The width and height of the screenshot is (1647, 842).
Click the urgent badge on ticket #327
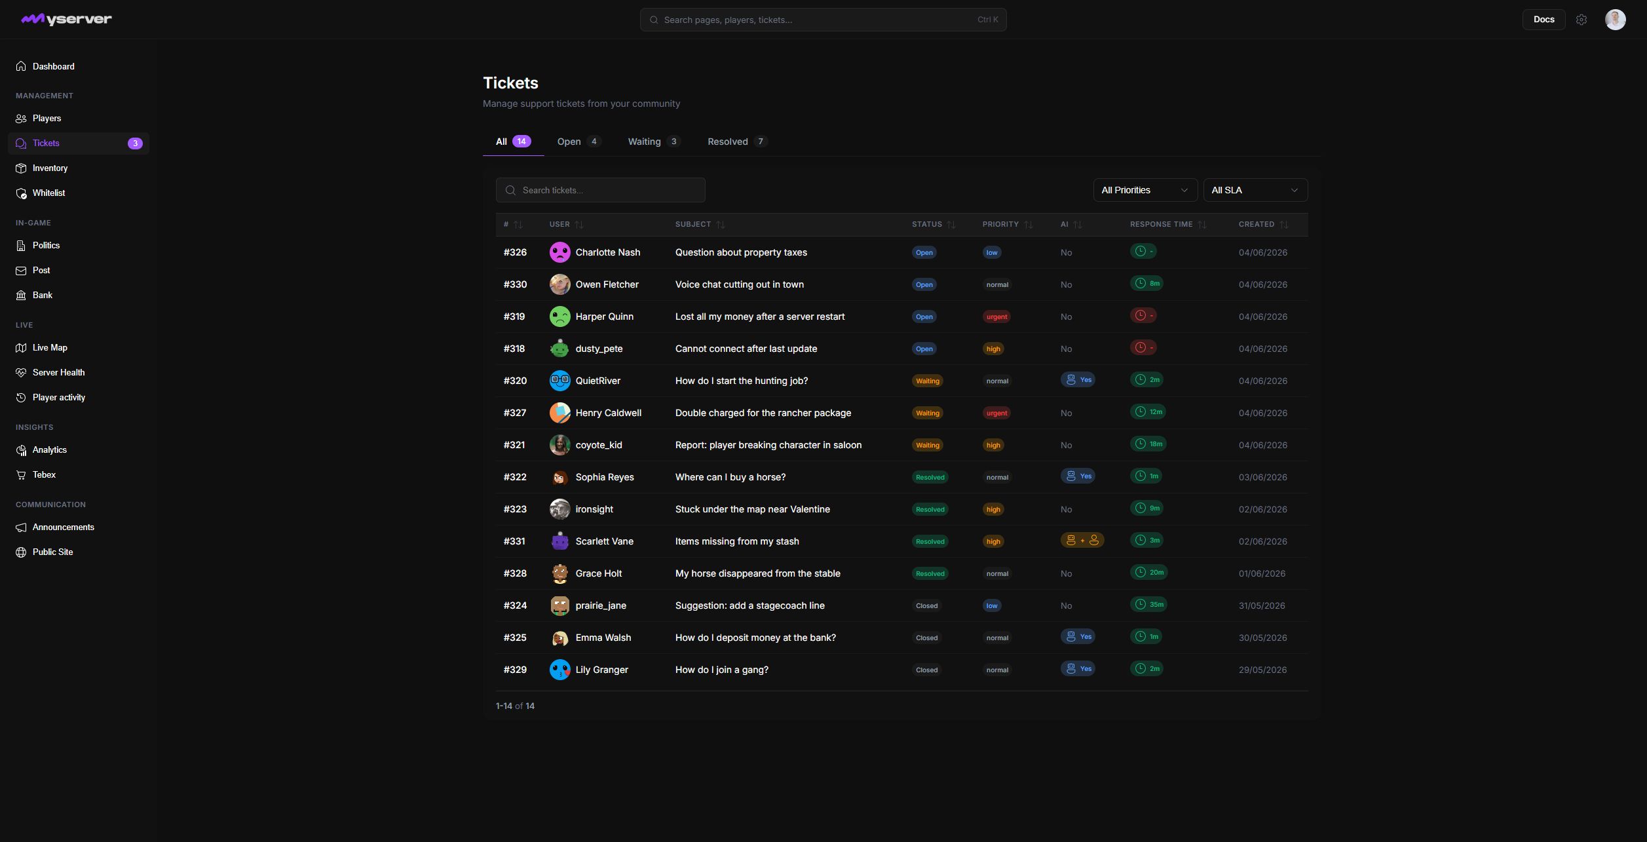click(x=996, y=413)
